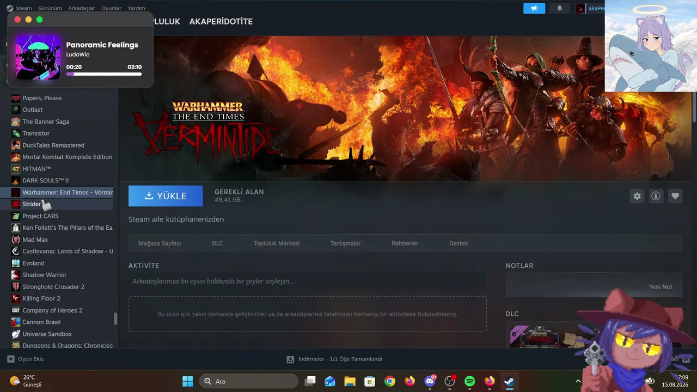Open the Steam menu

point(24,8)
